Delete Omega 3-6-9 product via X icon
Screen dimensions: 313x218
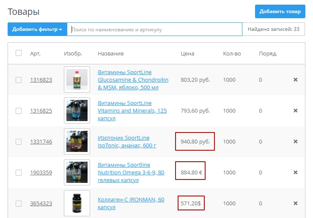pyautogui.click(x=296, y=172)
